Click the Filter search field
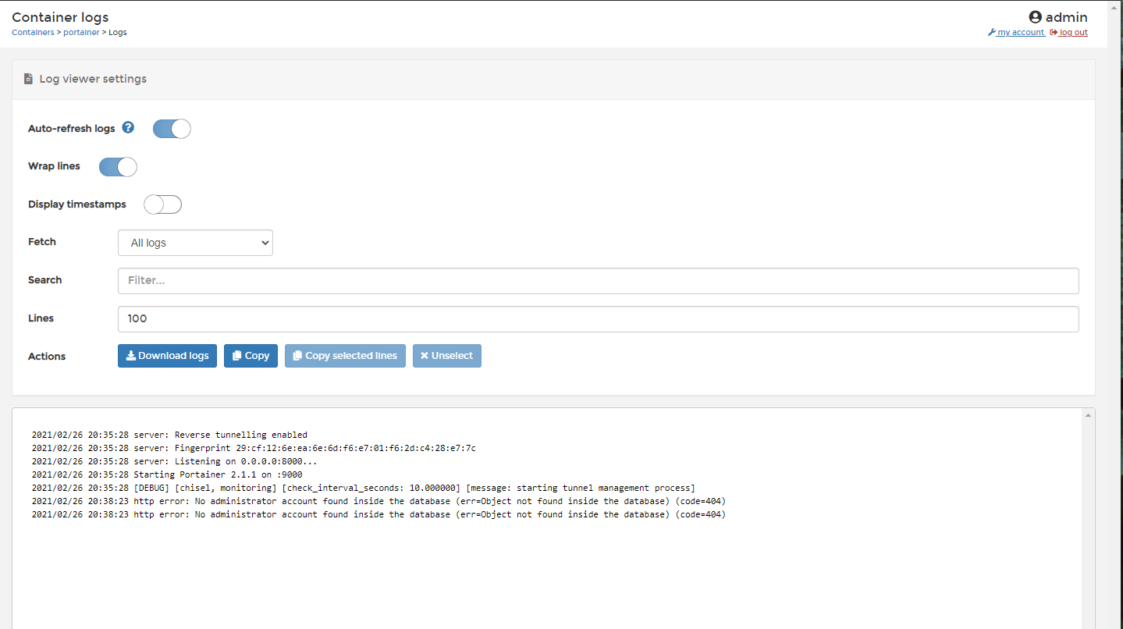Image resolution: width=1123 pixels, height=629 pixels. point(598,280)
